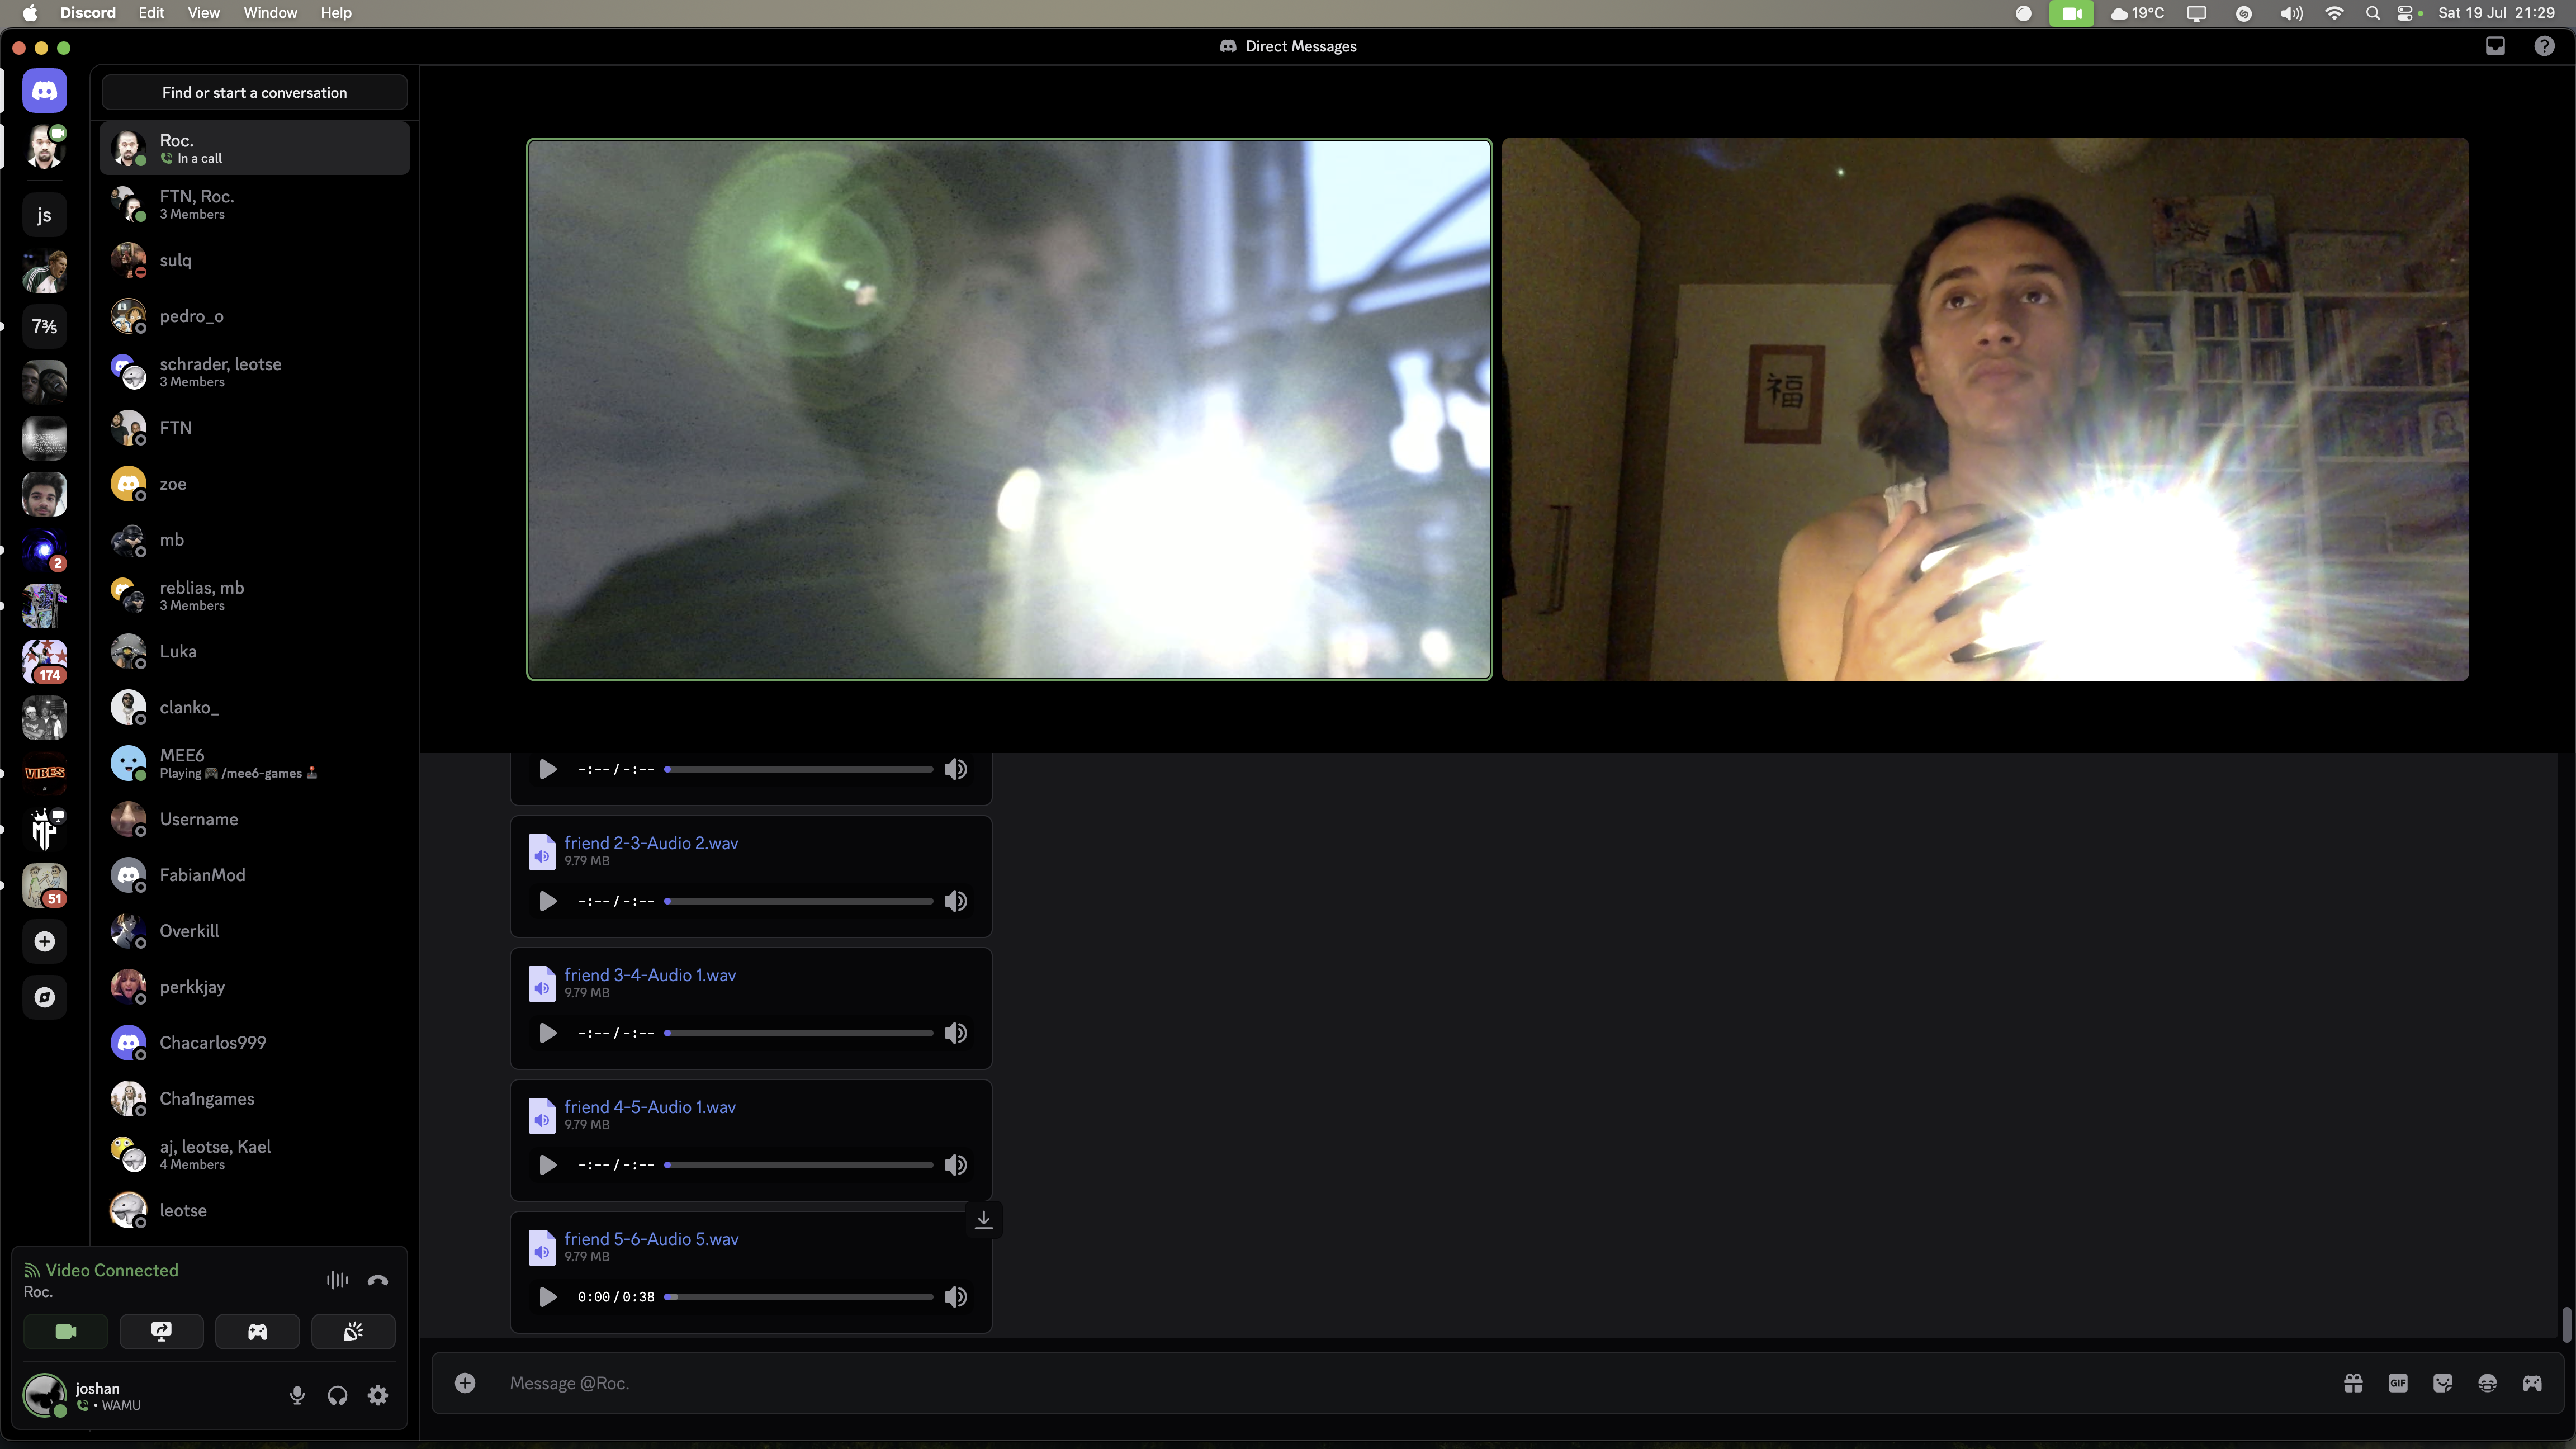Open the soundboard button
This screenshot has height=1449, width=2576.
(353, 1331)
